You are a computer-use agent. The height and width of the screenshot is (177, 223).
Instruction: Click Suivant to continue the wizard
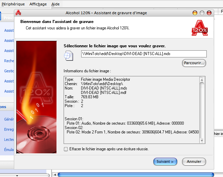click(165, 161)
